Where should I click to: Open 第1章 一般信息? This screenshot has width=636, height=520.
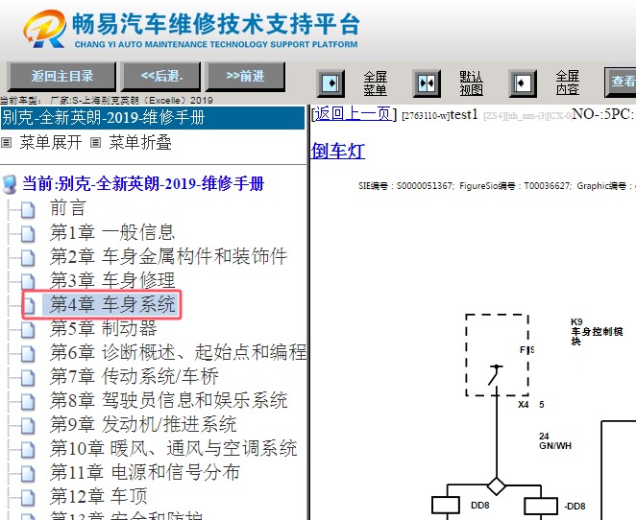click(x=112, y=232)
